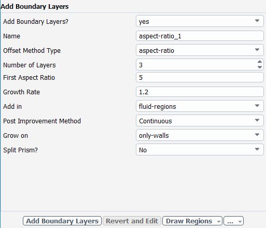Click the arrow of Offset Method Type
The width and height of the screenshot is (266, 228).
(x=257, y=50)
